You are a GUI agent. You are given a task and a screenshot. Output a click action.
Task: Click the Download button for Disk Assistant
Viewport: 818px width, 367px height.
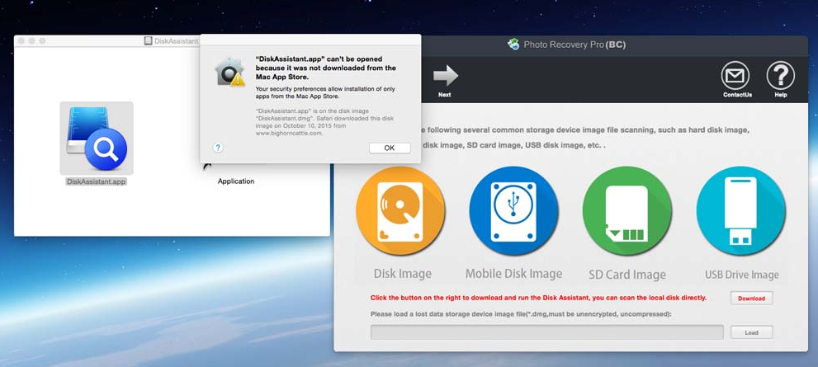(x=751, y=299)
